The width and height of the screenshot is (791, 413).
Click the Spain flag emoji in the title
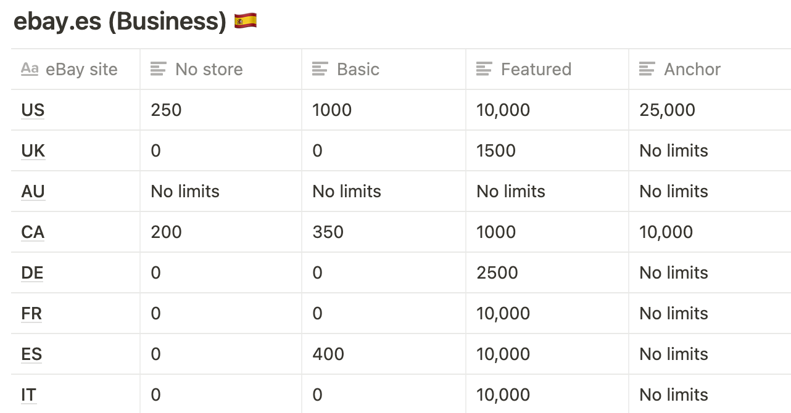pyautogui.click(x=246, y=21)
